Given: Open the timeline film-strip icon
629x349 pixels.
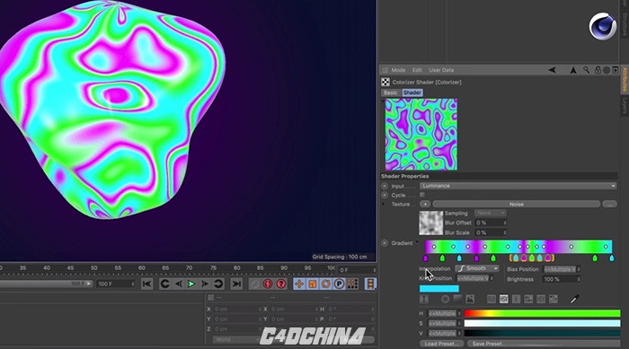Looking at the screenshot, I should coord(370,284).
